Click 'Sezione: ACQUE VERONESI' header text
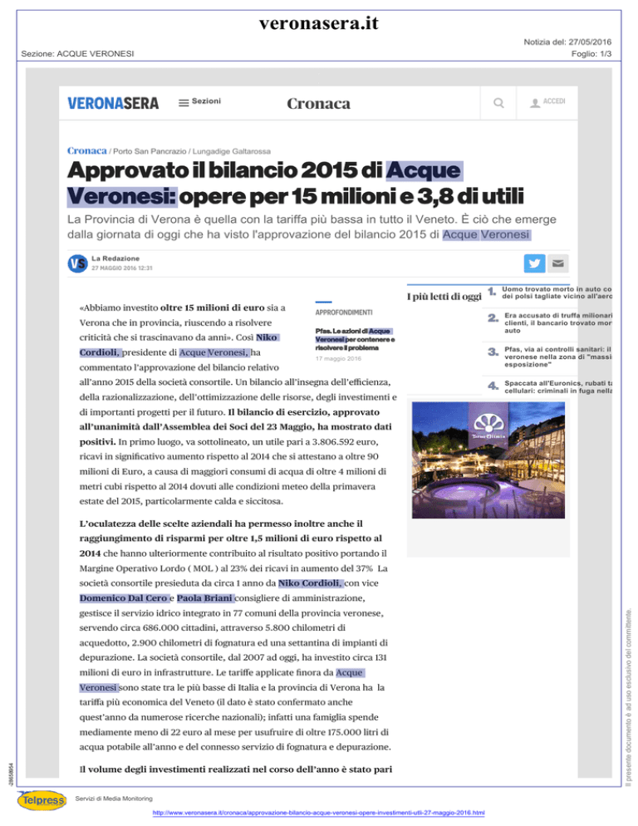Image resolution: width=638 pixels, height=826 pixels. 77,54
